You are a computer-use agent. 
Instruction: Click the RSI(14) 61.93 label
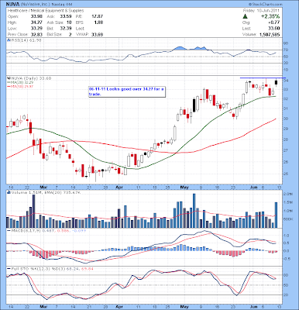26,40
